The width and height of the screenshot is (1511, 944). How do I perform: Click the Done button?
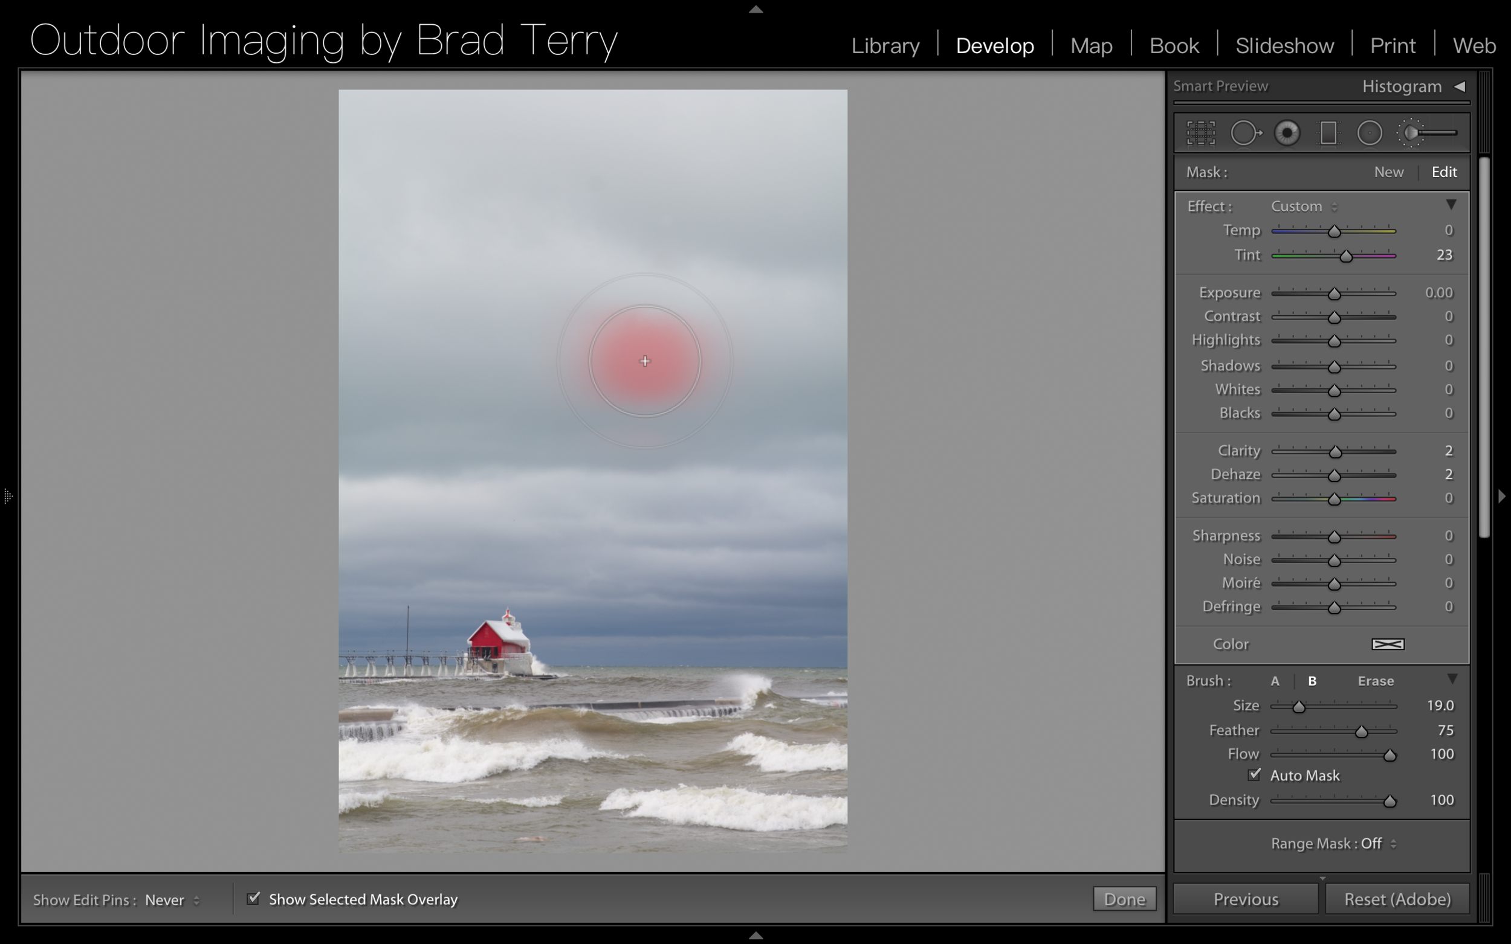tap(1124, 899)
